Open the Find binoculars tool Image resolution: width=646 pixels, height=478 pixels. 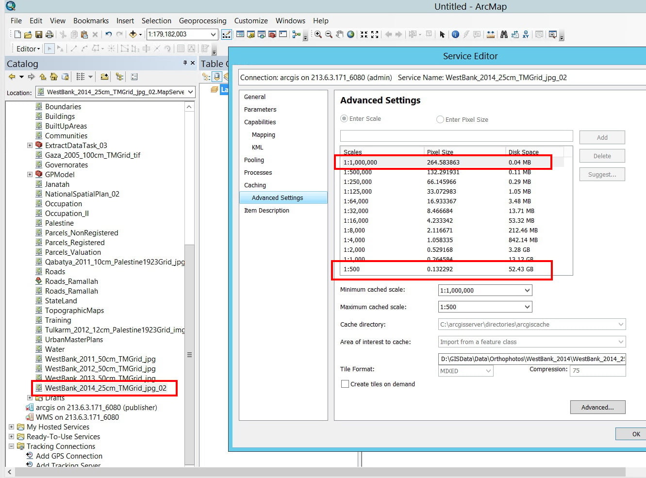504,34
